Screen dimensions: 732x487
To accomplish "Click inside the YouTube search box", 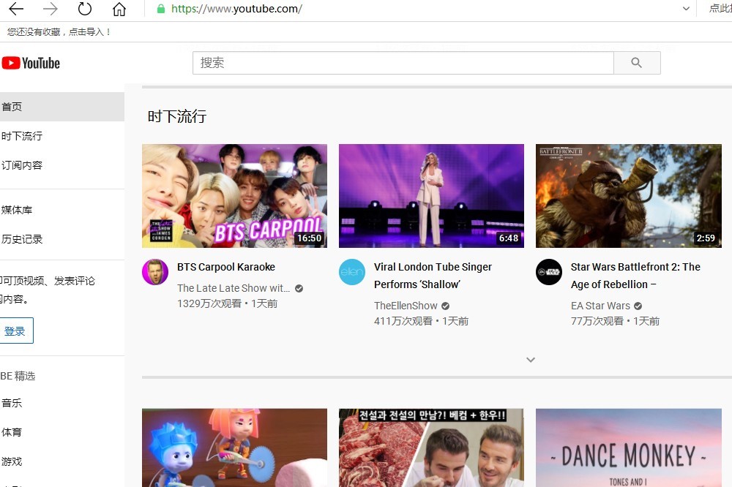I will click(403, 63).
